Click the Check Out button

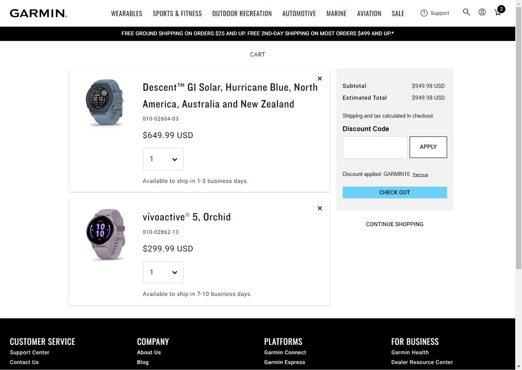click(x=395, y=192)
